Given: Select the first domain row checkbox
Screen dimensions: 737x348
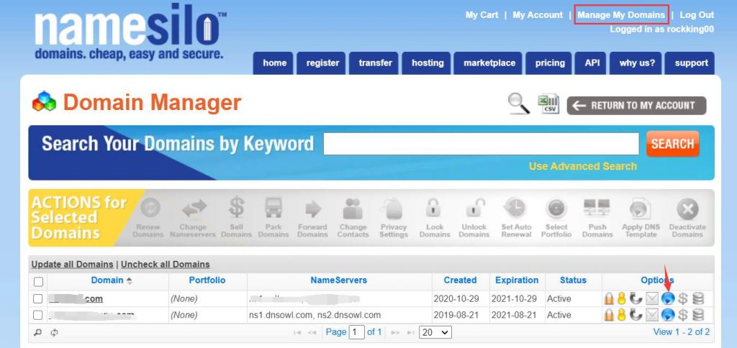Looking at the screenshot, I should (x=38, y=298).
